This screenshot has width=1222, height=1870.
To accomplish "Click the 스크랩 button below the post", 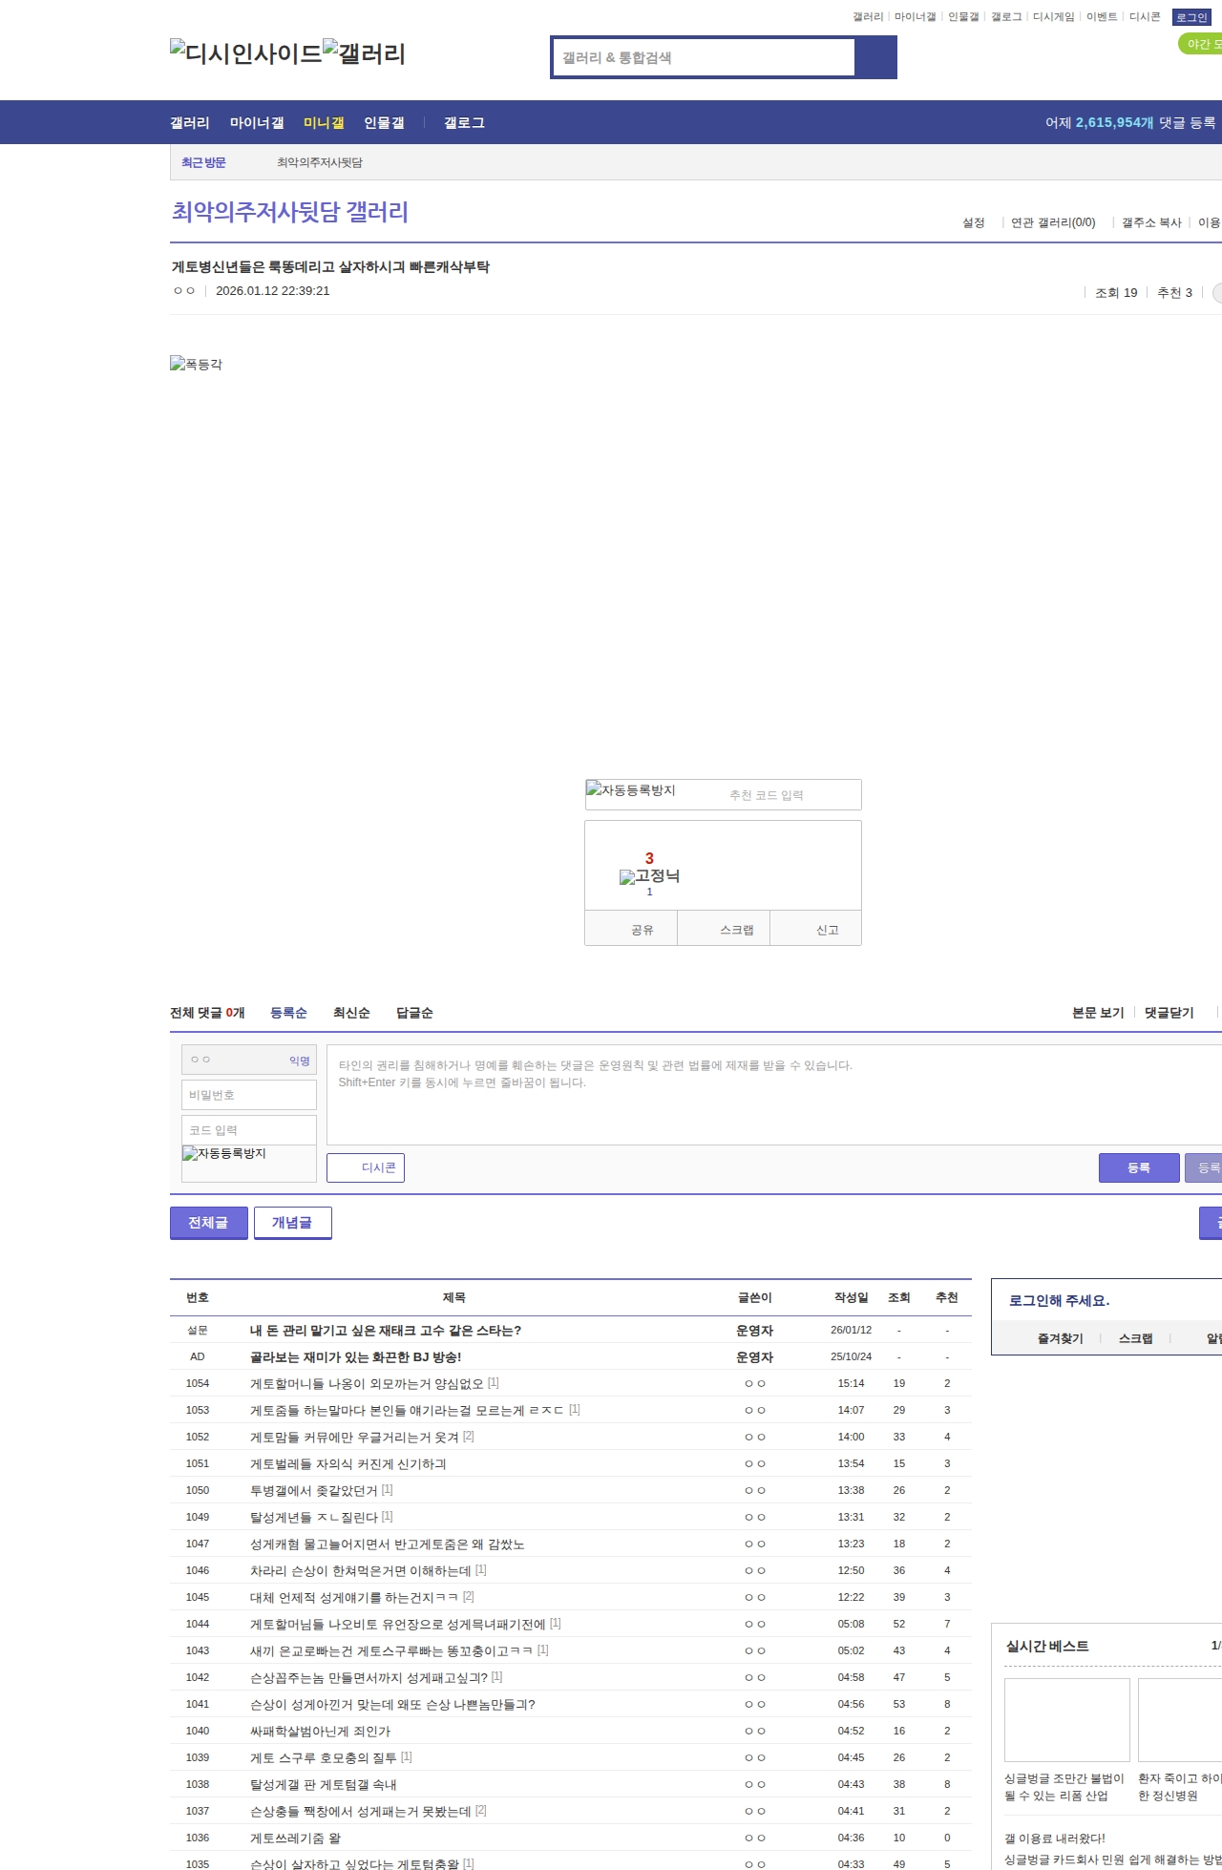I will [736, 930].
